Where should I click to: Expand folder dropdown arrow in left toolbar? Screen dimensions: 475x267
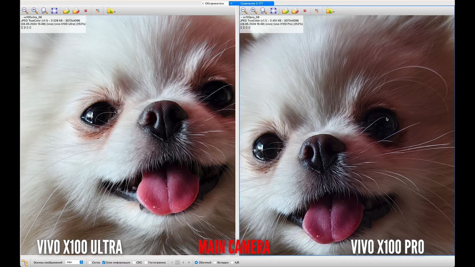(x=115, y=12)
